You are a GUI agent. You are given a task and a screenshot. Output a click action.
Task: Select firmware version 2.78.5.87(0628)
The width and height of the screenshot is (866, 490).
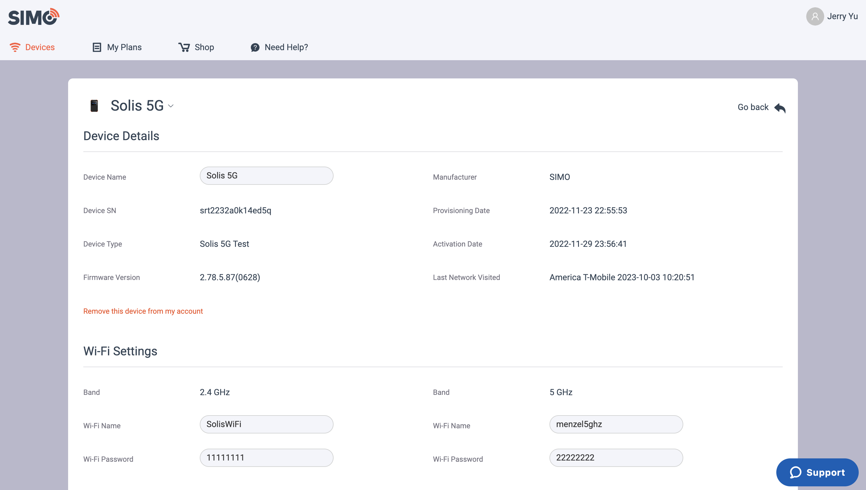point(230,277)
